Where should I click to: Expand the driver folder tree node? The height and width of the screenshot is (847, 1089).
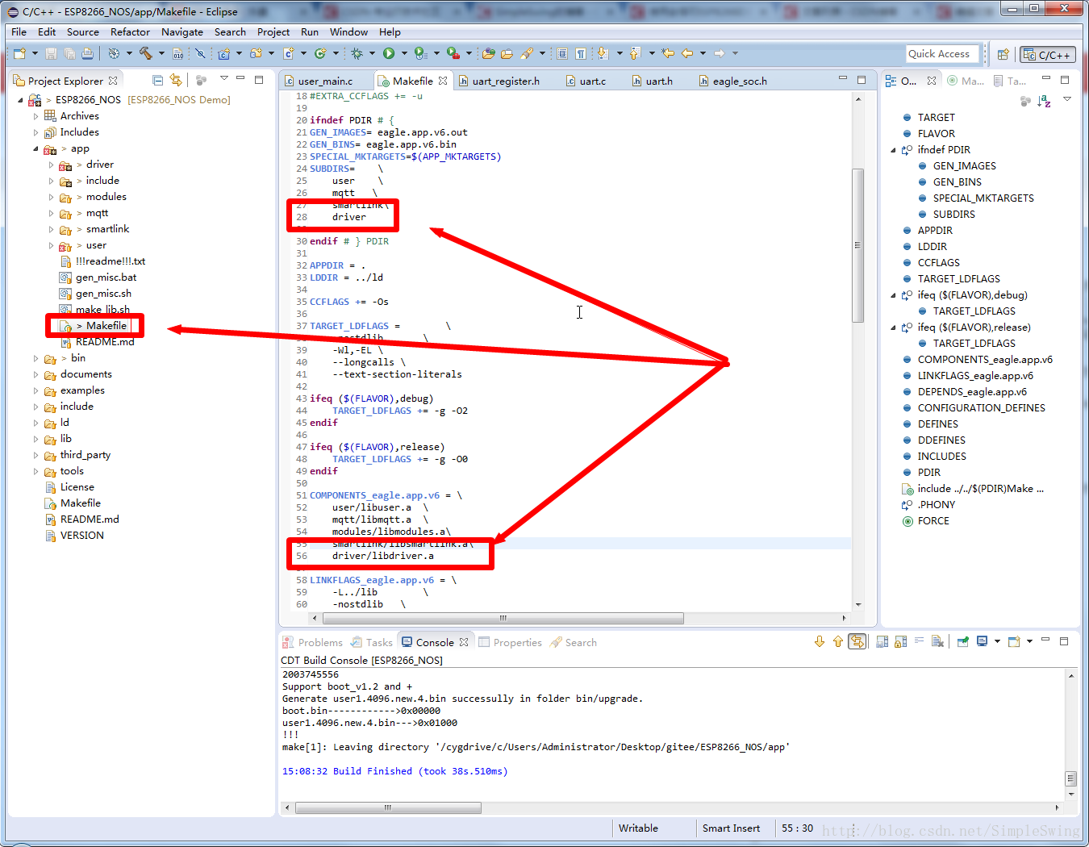point(52,165)
